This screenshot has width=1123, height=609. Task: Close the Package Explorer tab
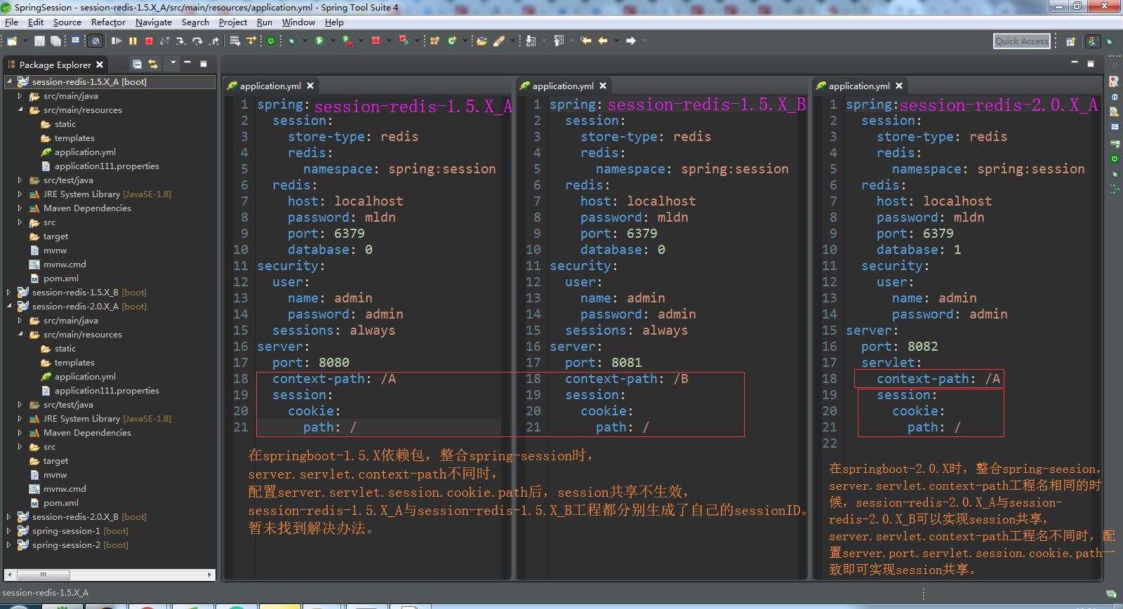100,65
